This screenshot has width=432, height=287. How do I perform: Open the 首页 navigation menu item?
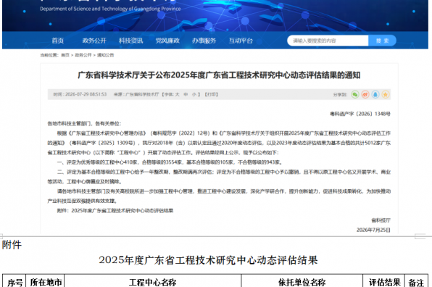[58, 41]
